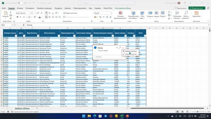Click Insert cells (Вставить) in Cells group
Screen dimensions: 211x119
pos(150,15)
